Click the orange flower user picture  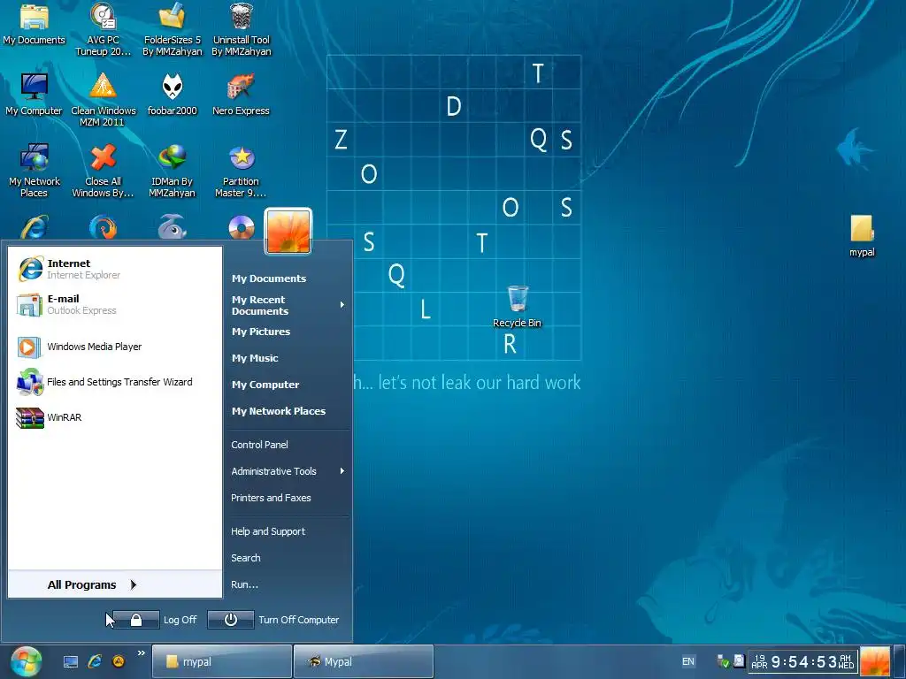click(x=288, y=231)
